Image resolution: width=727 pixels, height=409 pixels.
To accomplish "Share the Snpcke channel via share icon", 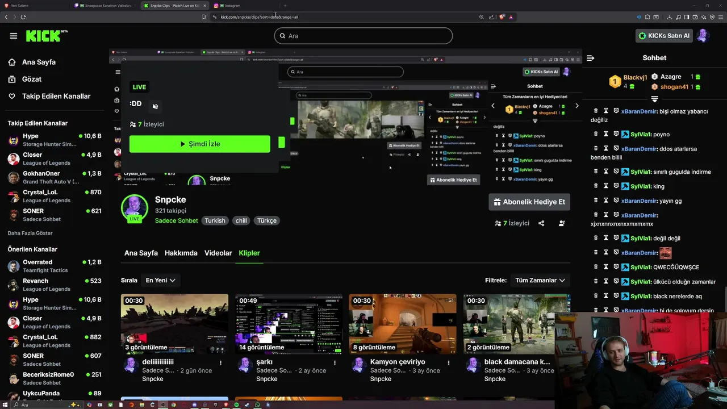I will (x=541, y=223).
